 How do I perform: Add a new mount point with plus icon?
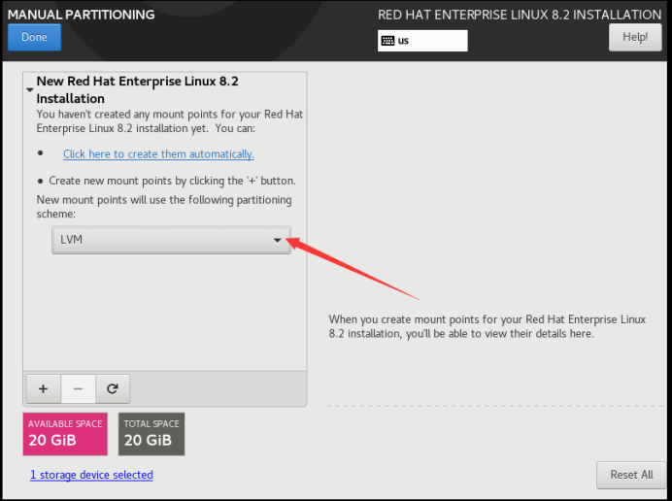[x=44, y=388]
